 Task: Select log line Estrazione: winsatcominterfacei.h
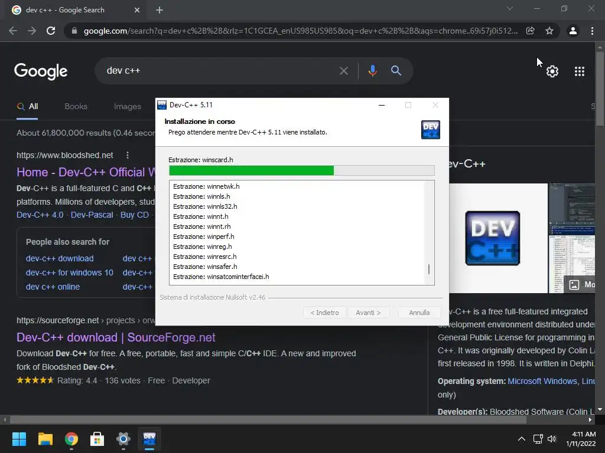click(221, 277)
